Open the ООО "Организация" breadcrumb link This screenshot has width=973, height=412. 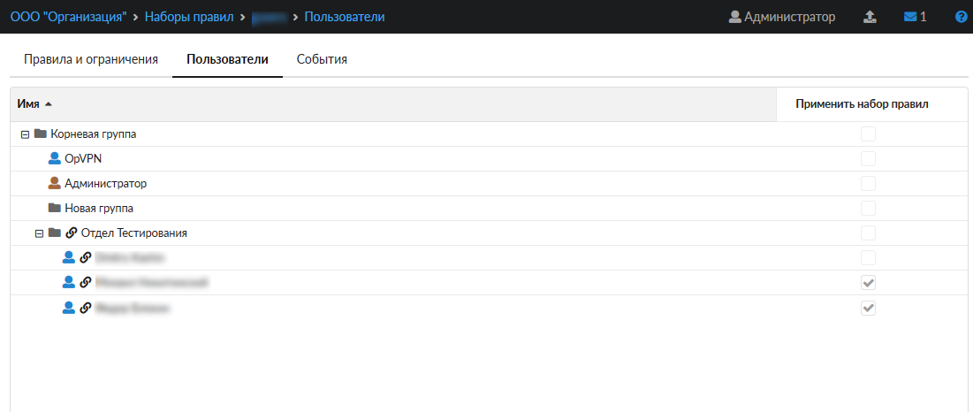click(x=67, y=17)
